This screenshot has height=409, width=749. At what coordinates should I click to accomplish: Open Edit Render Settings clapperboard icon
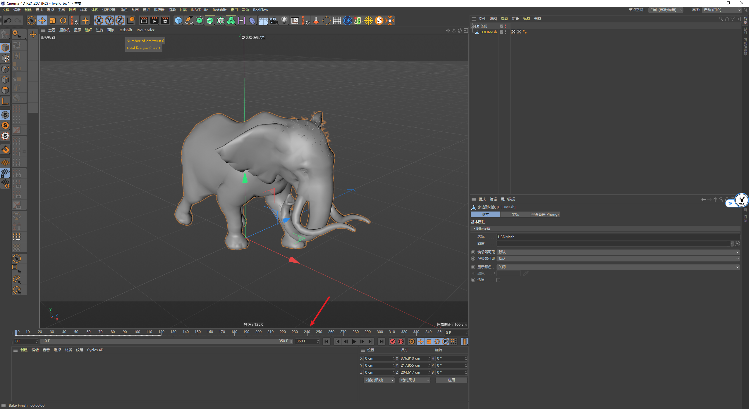click(x=165, y=20)
